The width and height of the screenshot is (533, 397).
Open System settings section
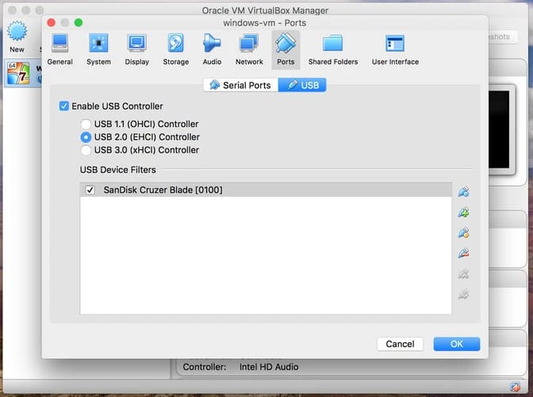pos(98,50)
